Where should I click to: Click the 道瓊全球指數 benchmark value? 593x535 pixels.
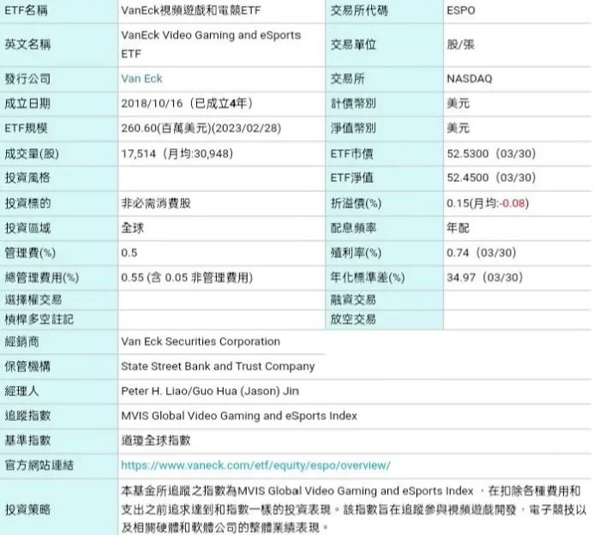pyautogui.click(x=156, y=441)
